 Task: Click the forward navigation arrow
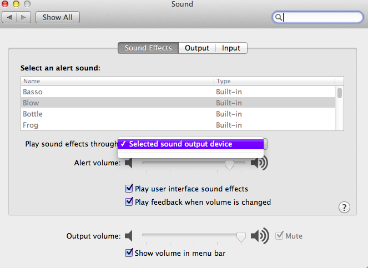[24, 17]
